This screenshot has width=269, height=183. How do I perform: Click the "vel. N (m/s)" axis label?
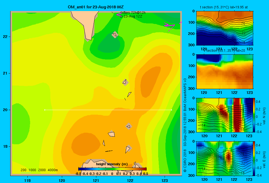click(264, 116)
